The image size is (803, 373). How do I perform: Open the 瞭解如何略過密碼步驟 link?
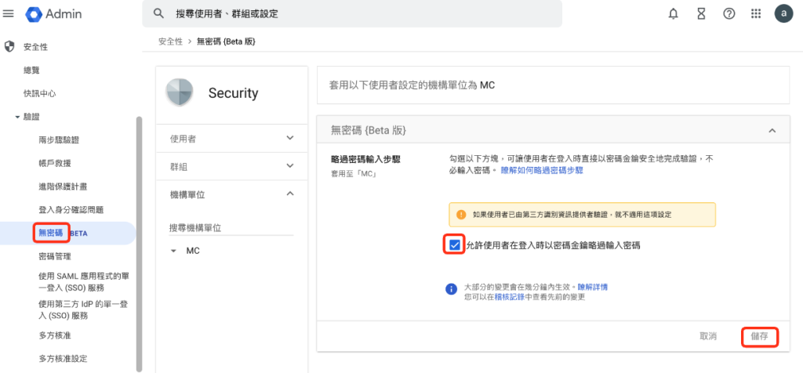point(542,171)
